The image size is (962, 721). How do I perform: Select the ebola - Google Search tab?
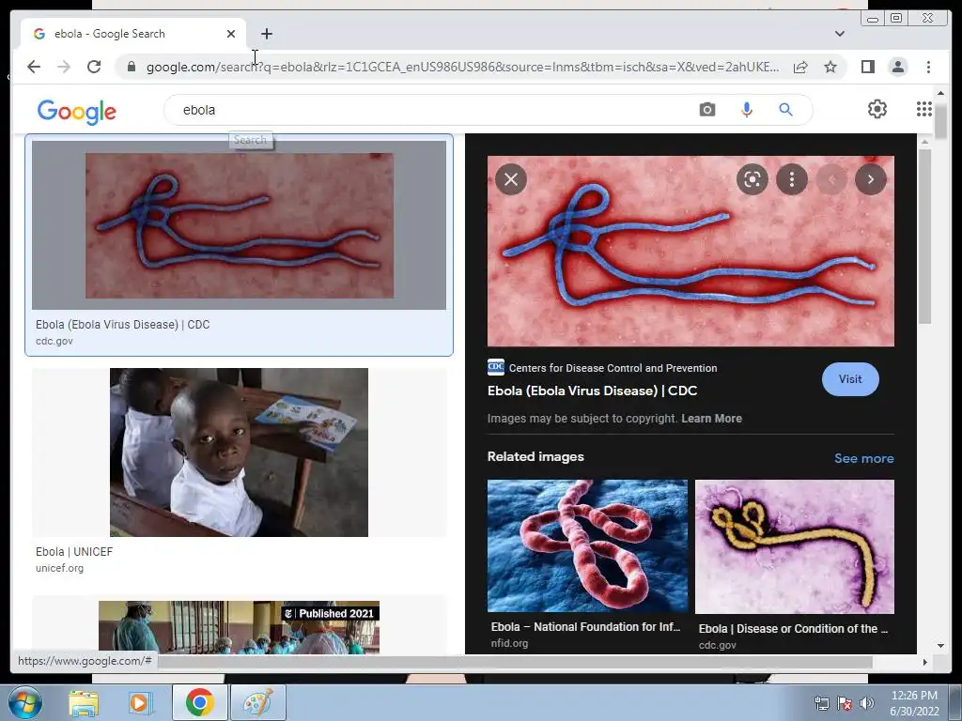(x=133, y=34)
